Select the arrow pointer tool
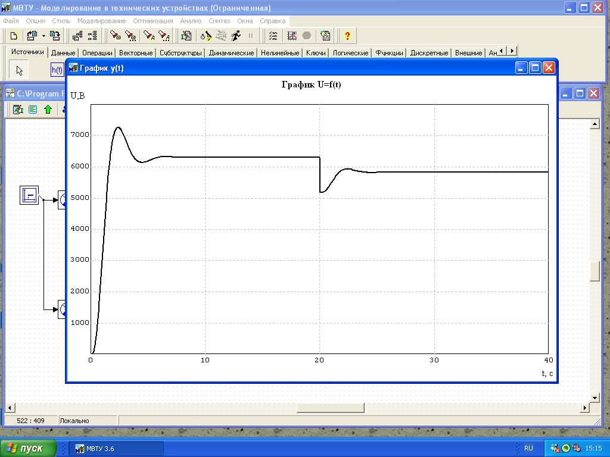610x457 pixels. [x=20, y=70]
